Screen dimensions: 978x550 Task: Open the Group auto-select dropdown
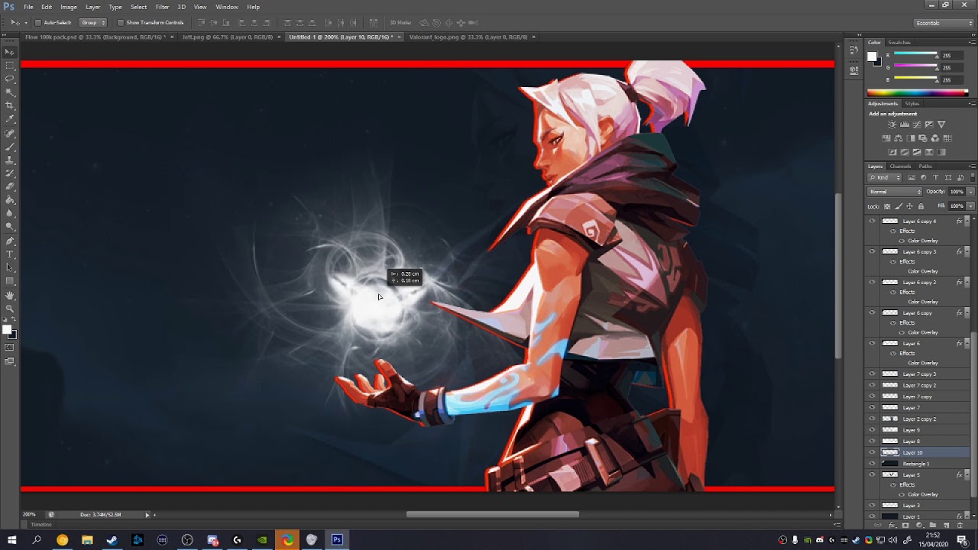click(92, 23)
